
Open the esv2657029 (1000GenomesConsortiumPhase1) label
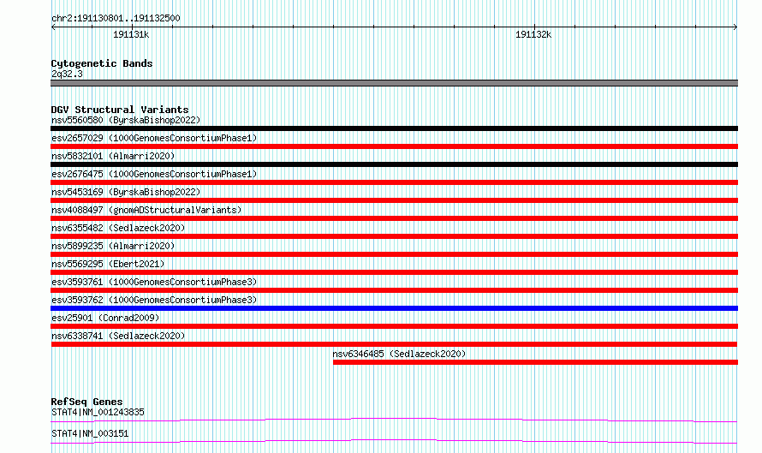click(154, 138)
